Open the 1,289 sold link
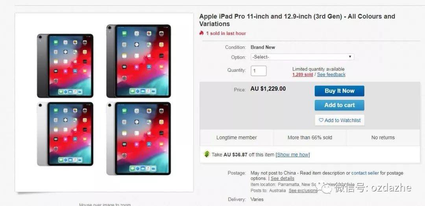Viewport: 425px width, 206px height. pos(303,74)
